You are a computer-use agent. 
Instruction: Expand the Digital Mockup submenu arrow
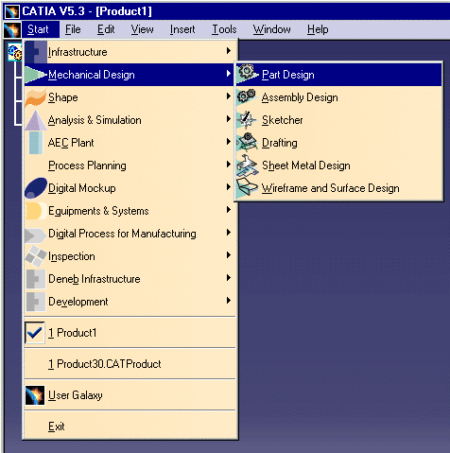point(229,187)
